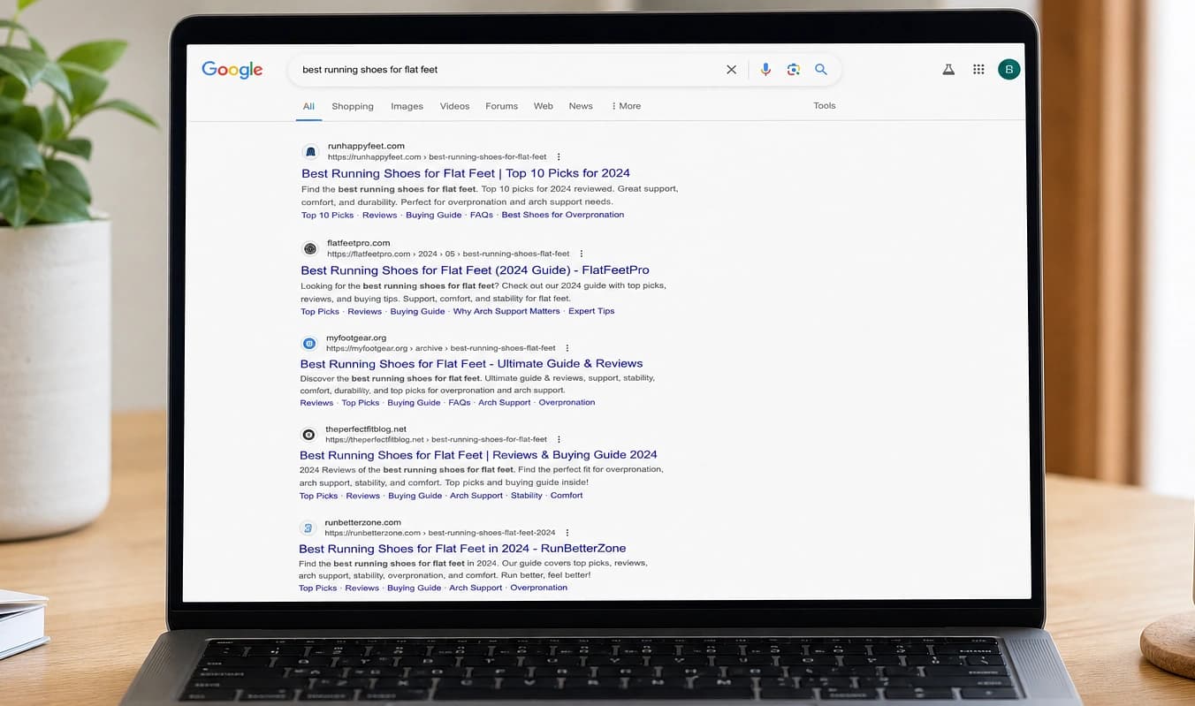Expand the More search filters menu
The height and width of the screenshot is (706, 1195).
click(x=626, y=106)
